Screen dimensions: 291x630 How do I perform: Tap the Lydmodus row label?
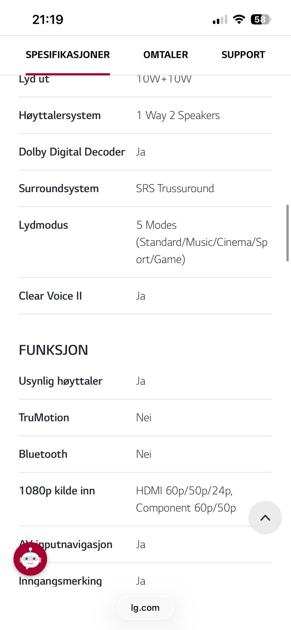(44, 225)
